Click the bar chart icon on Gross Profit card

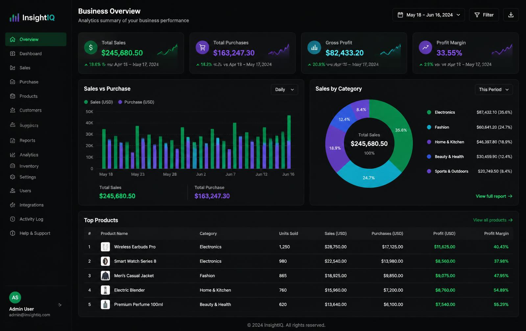[314, 47]
